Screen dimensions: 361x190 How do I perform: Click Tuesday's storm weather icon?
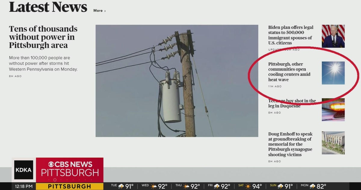point(121,186)
